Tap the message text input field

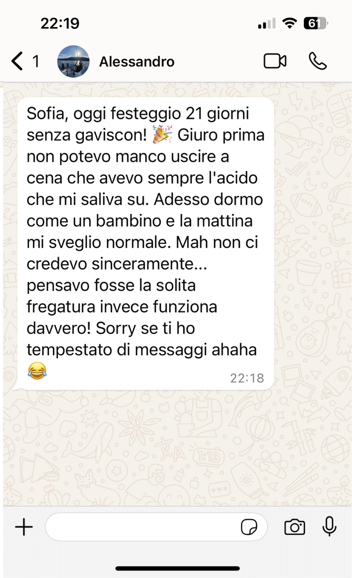(x=156, y=527)
